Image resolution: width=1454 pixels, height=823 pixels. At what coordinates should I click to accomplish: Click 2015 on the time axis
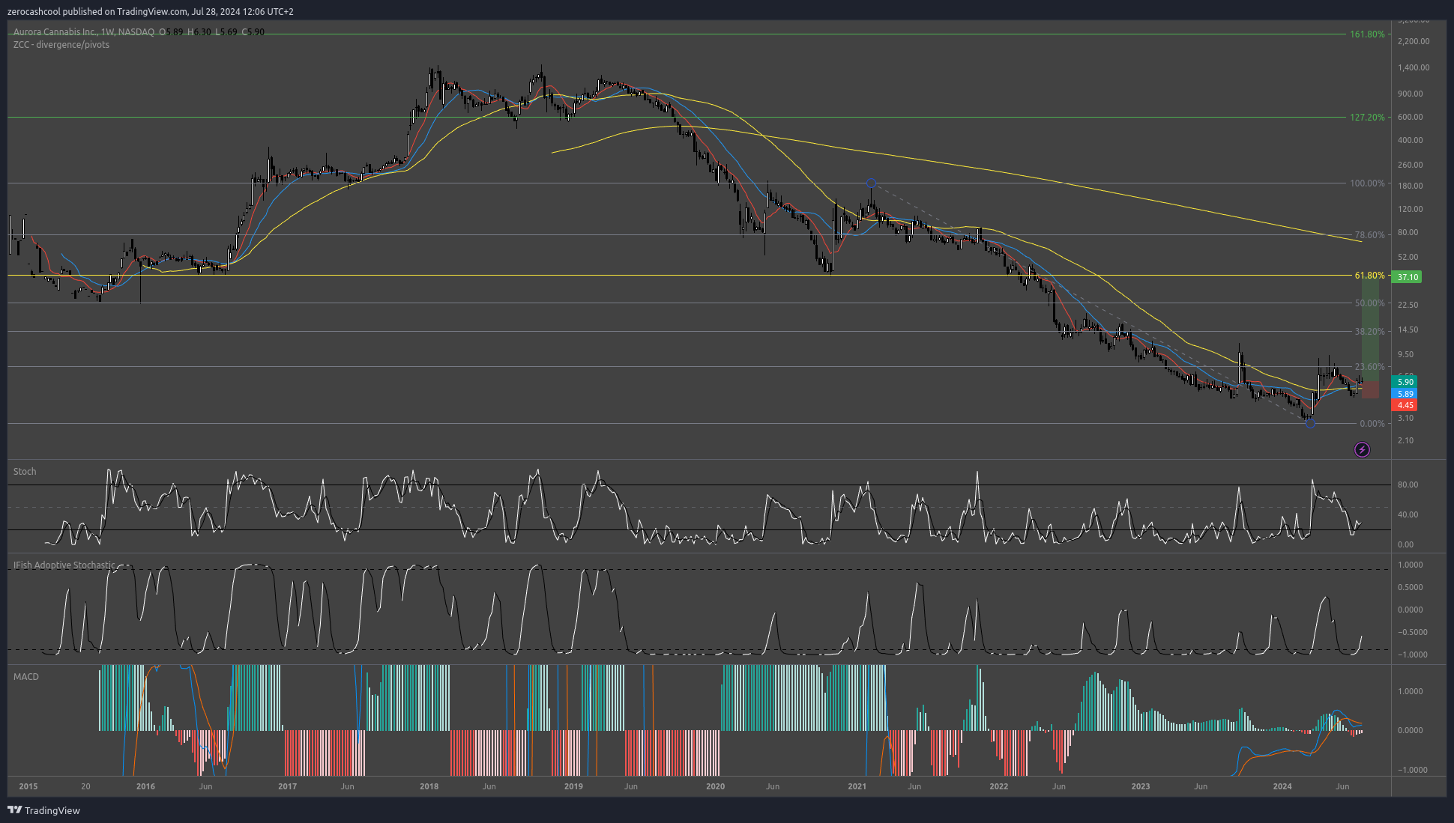pos(28,786)
